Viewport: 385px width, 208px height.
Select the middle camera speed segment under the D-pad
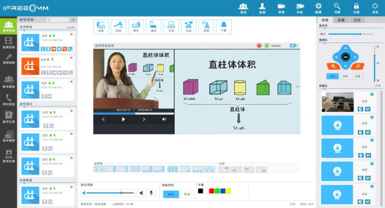345,76
